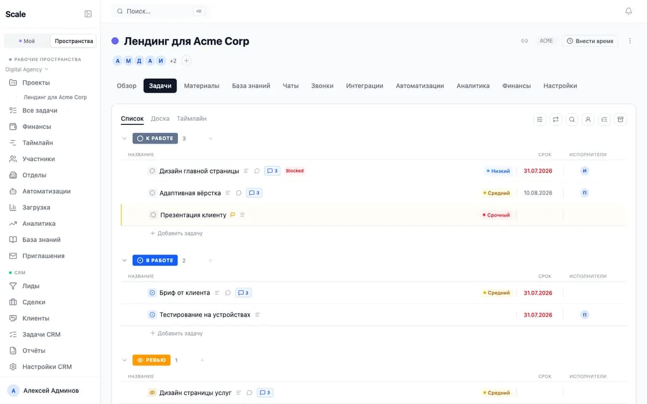Click the magnifier icon in task toolbar
Screen dimensions: 647x404
tap(572, 120)
